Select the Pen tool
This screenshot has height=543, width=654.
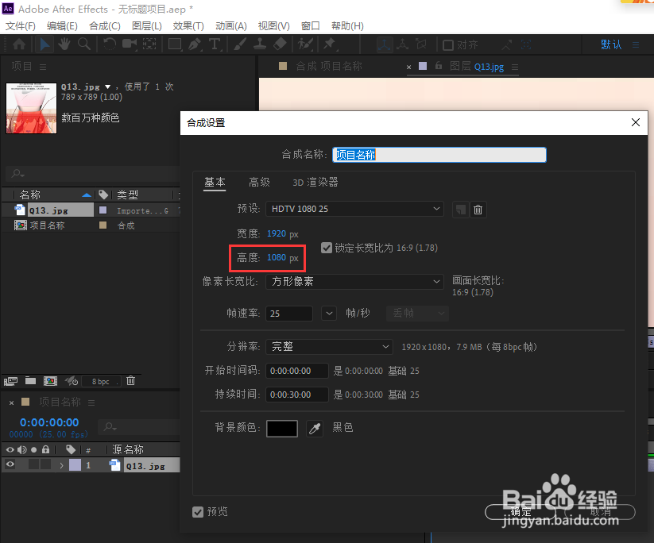coord(195,44)
